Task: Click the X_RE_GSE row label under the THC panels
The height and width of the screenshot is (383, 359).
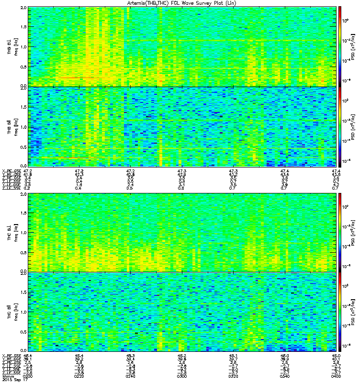Action: [11, 356]
